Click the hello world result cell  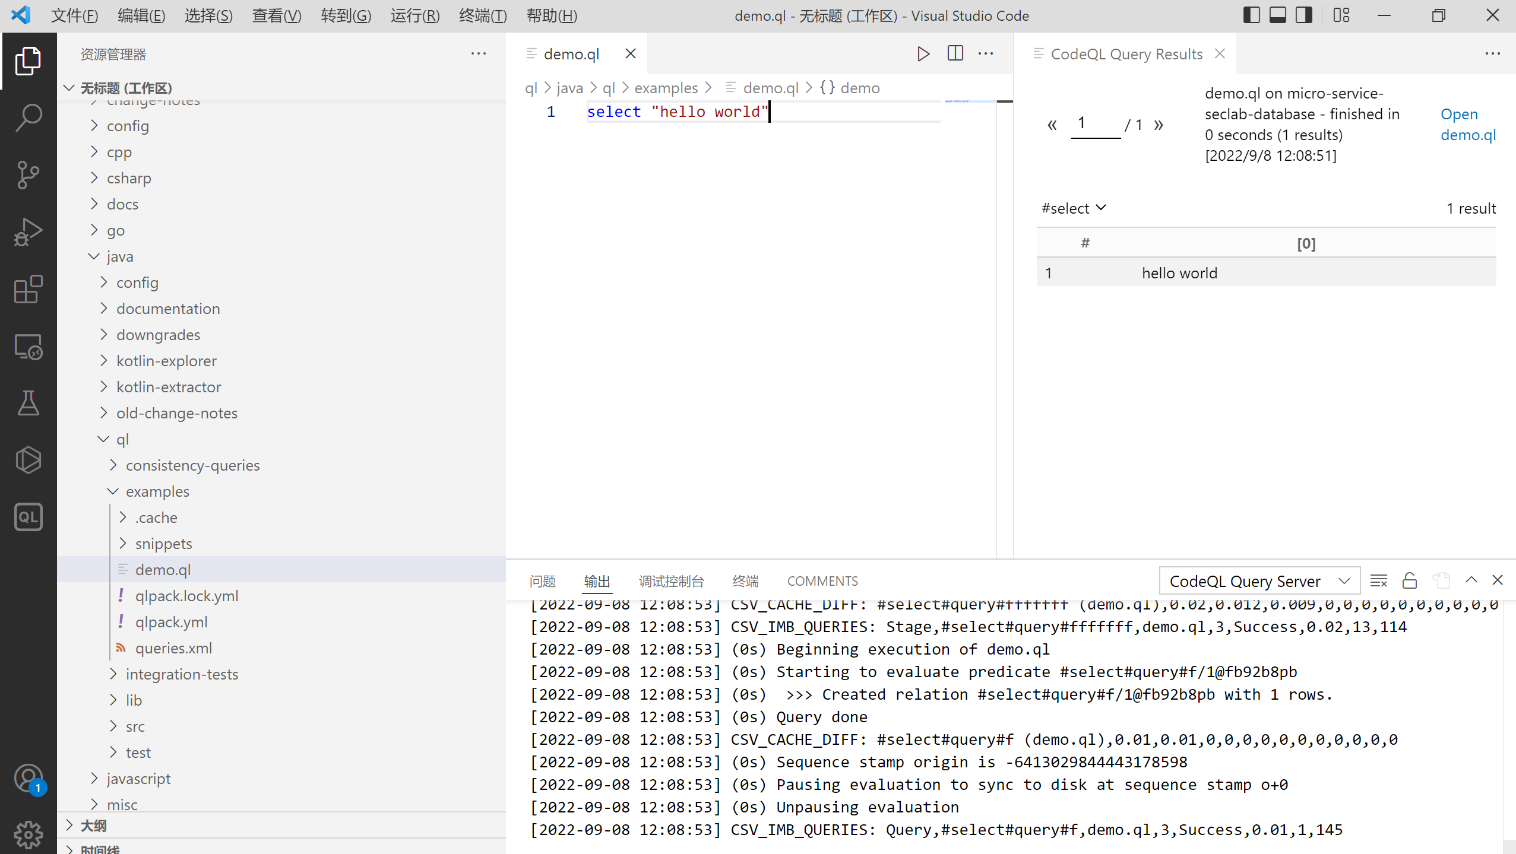1179,273
